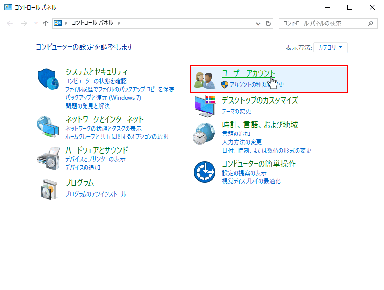Click the Forward arrow navigation button
This screenshot has width=384, height=290.
pos(24,23)
